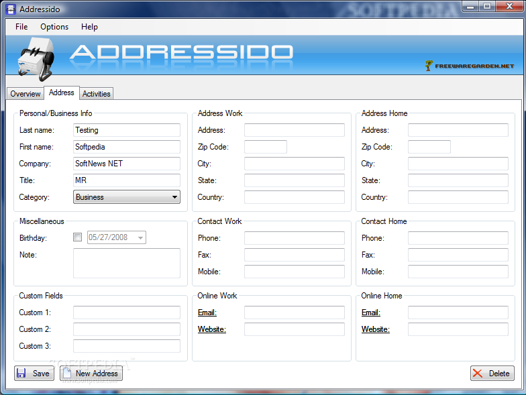Click the Address Home Zip Code field
Screen dimensions: 526x395
(429, 147)
